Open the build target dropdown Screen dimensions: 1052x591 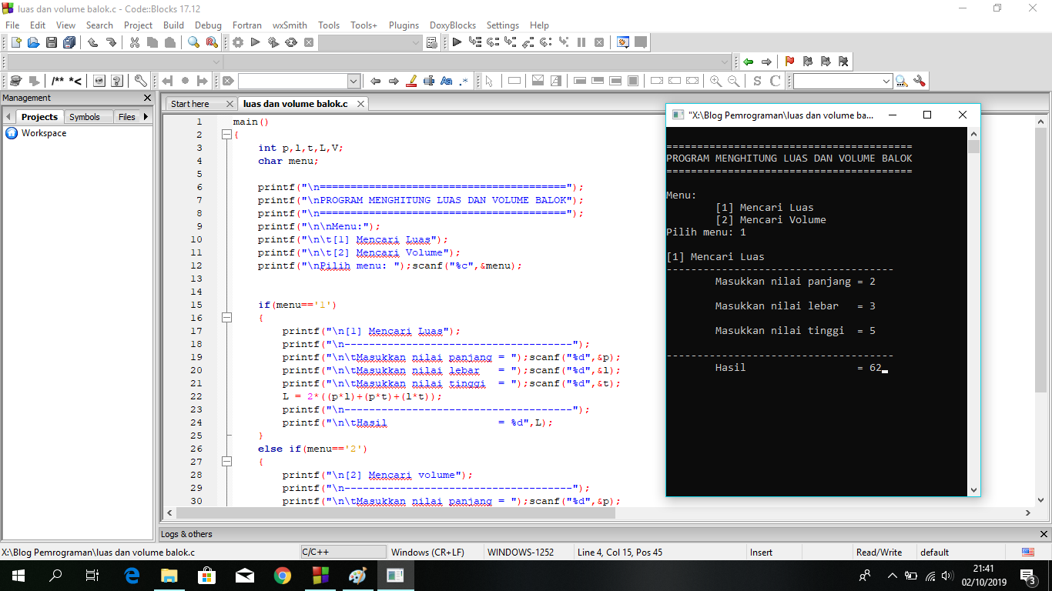pyautogui.click(x=416, y=42)
